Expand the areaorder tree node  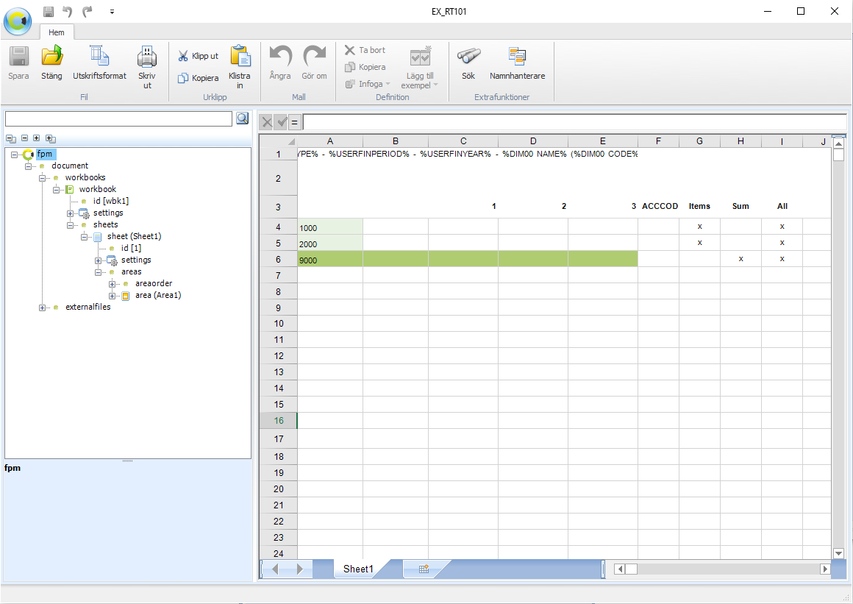[x=112, y=284]
